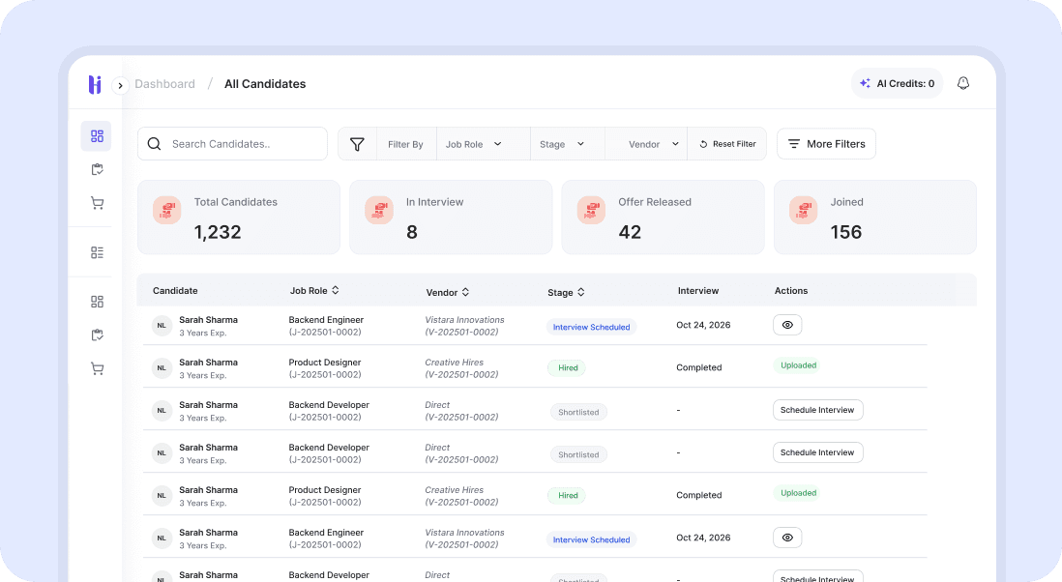Toggle sorting on the Stage column
The width and height of the screenshot is (1062, 582).
[x=579, y=292]
